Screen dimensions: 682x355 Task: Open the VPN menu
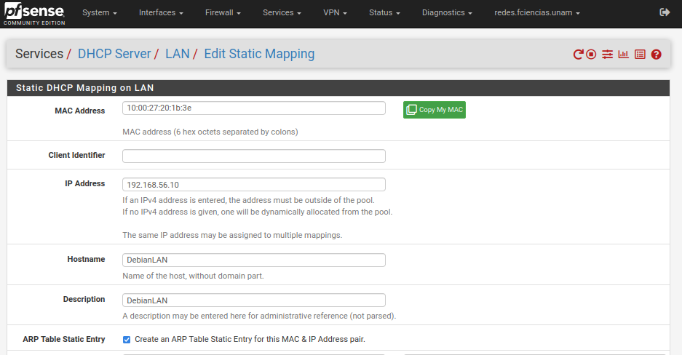pyautogui.click(x=335, y=13)
